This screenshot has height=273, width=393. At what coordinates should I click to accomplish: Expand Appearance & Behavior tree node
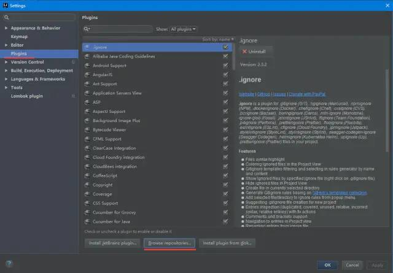pyautogui.click(x=6, y=28)
